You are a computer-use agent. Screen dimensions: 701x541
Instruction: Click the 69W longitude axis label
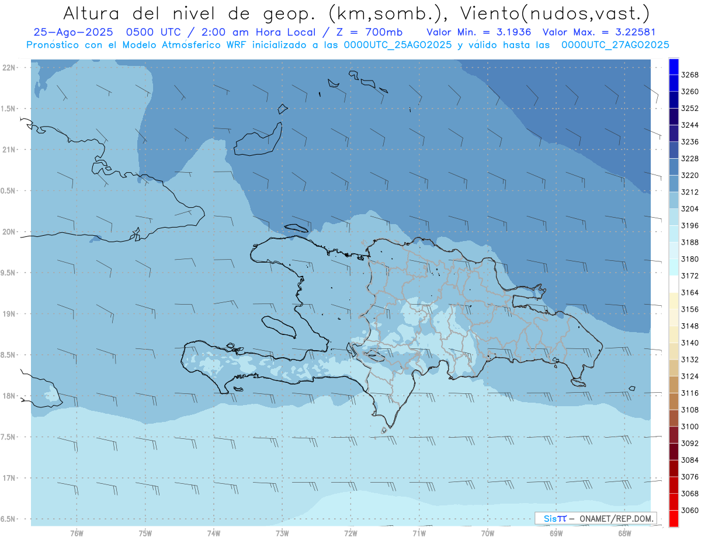(x=556, y=533)
